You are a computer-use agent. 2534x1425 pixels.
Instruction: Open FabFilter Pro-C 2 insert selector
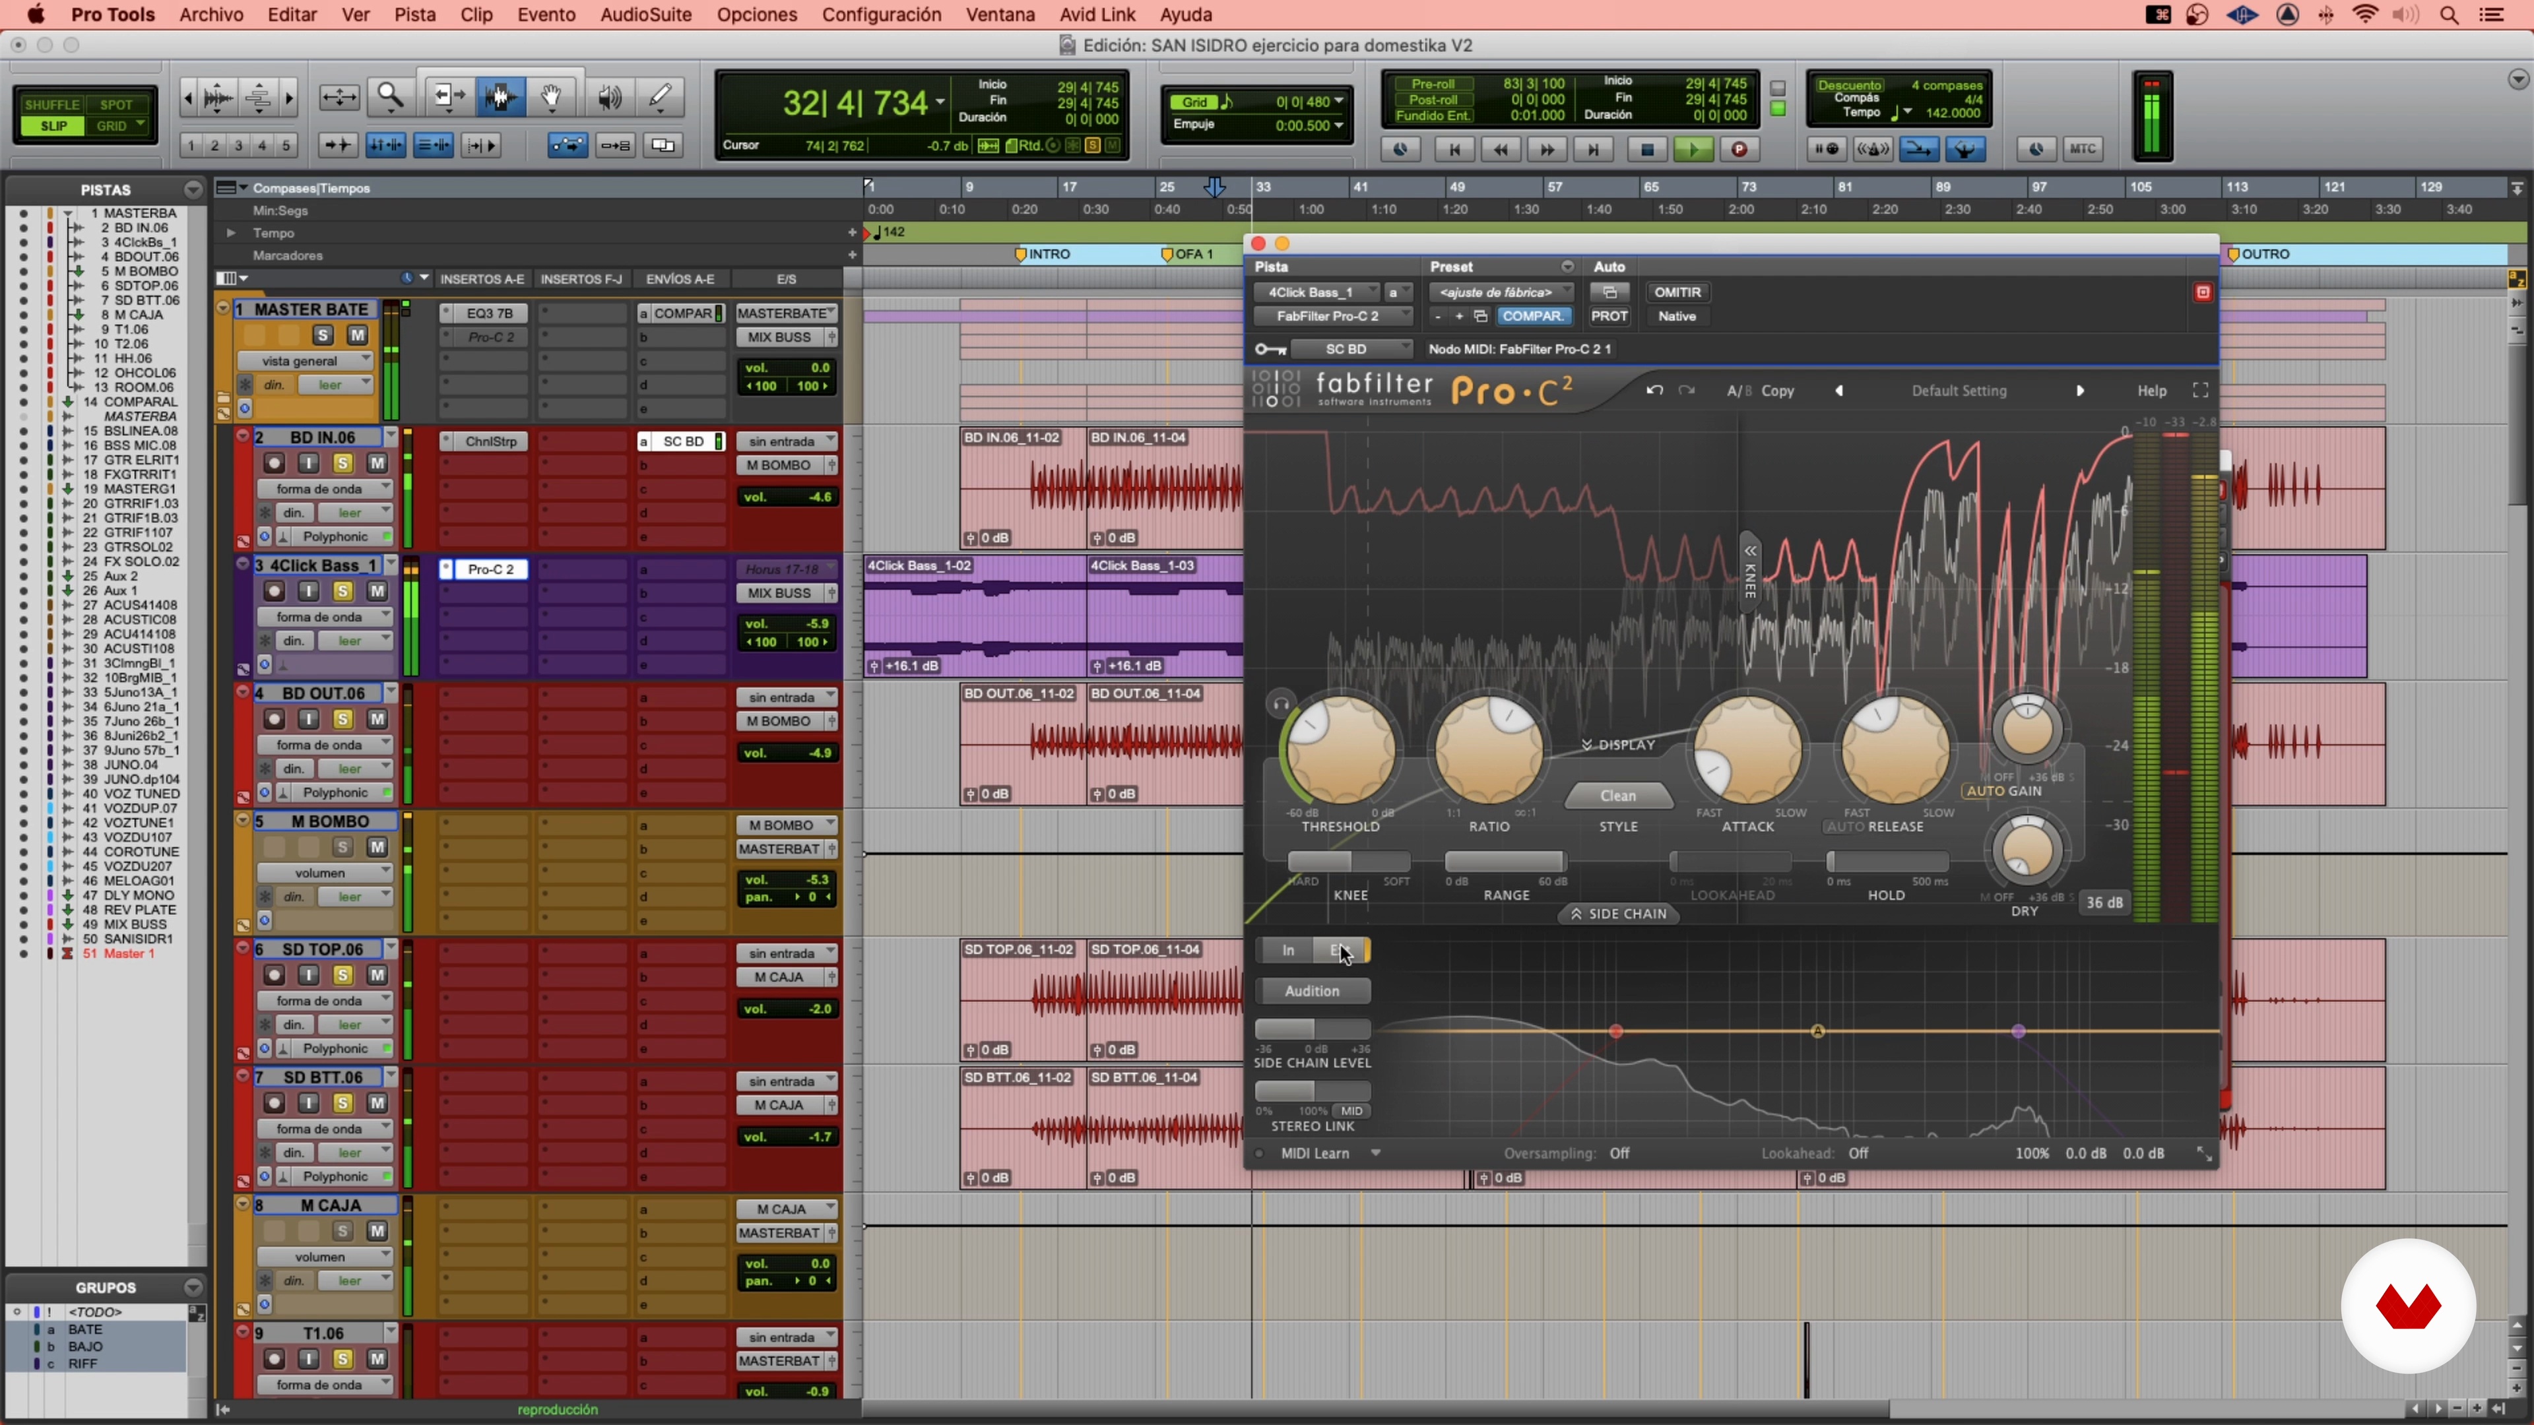coord(1332,316)
